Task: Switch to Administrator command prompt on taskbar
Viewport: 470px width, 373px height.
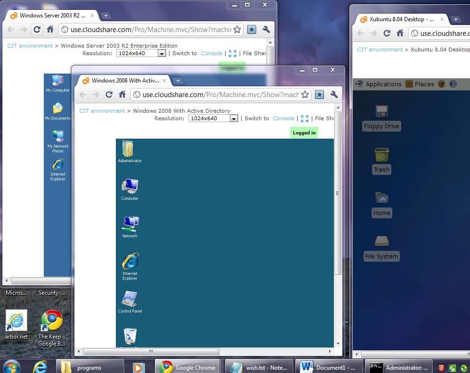Action: (x=398, y=367)
